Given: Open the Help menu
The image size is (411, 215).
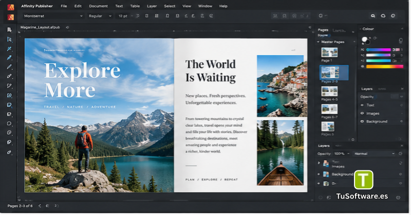Looking at the screenshot, I should point(223,6).
